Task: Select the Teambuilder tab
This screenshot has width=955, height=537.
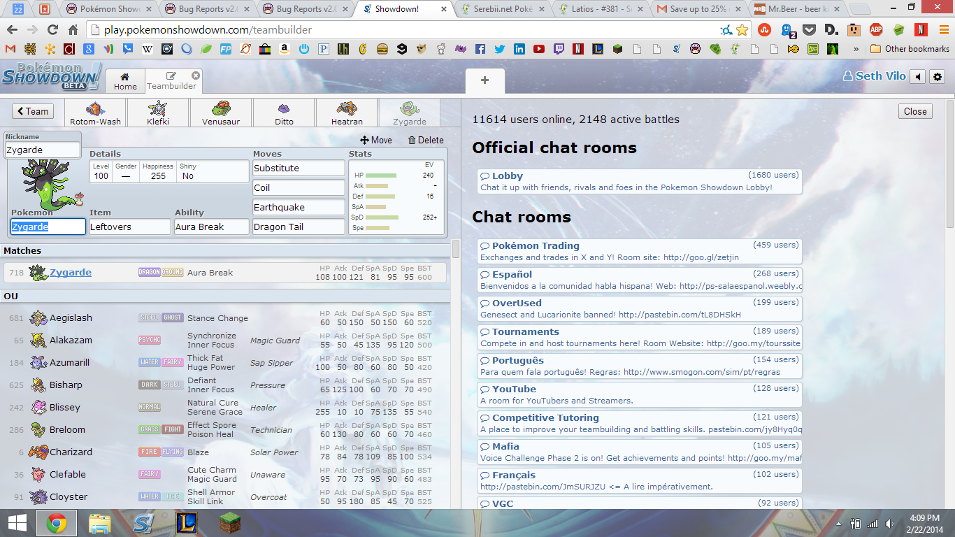Action: tap(173, 81)
